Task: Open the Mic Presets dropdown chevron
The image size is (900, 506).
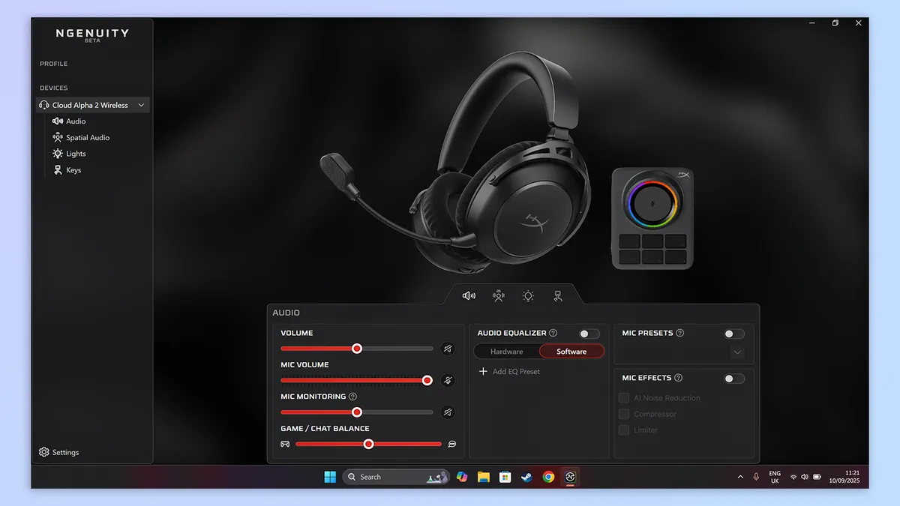Action: tap(736, 352)
